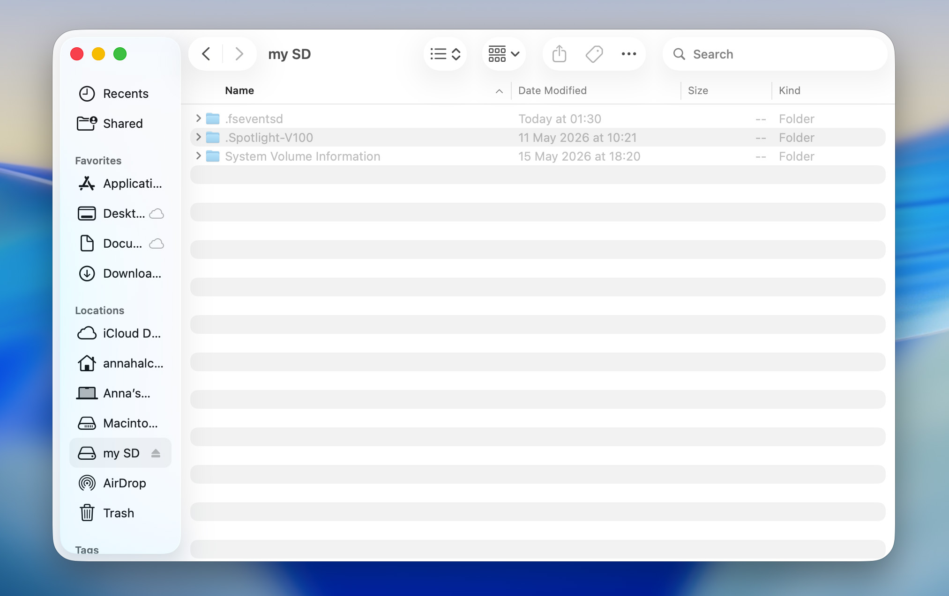This screenshot has height=596, width=949.
Task: Click the Applications sidebar icon
Action: (87, 184)
